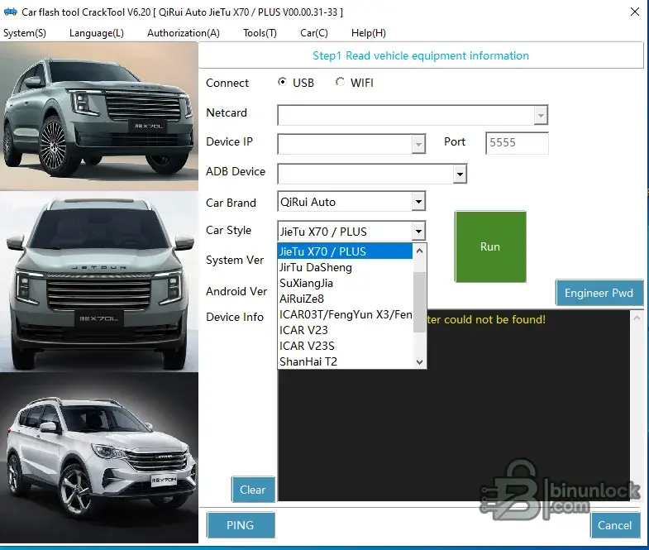This screenshot has width=649, height=550.
Task: Collapse the Car Style dropdown arrow
Action: (418, 231)
